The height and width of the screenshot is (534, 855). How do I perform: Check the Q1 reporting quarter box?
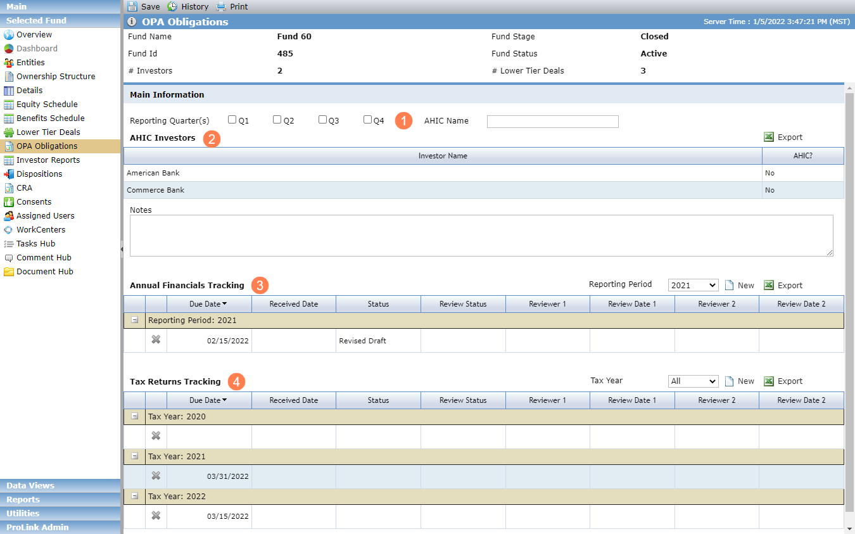click(232, 120)
